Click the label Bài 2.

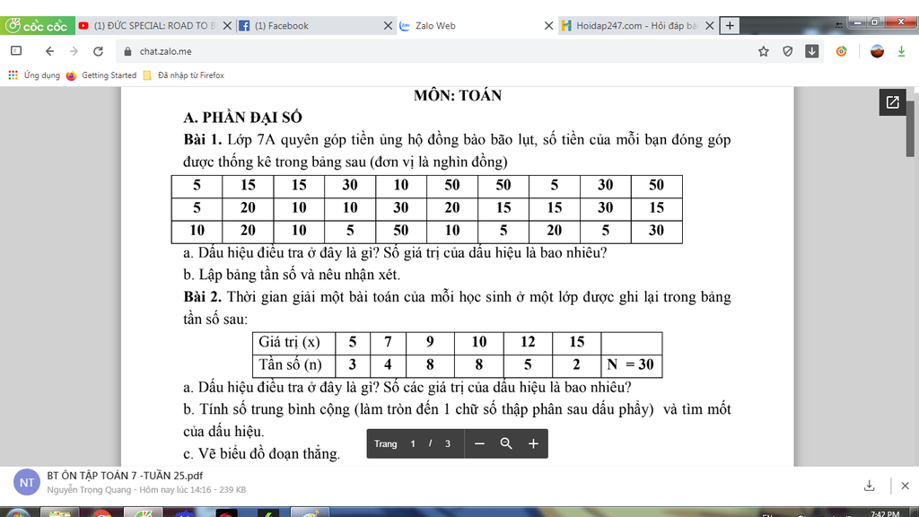tap(203, 296)
